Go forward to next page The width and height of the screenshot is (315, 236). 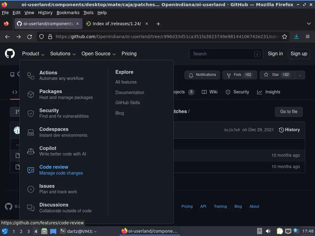pos(18,37)
